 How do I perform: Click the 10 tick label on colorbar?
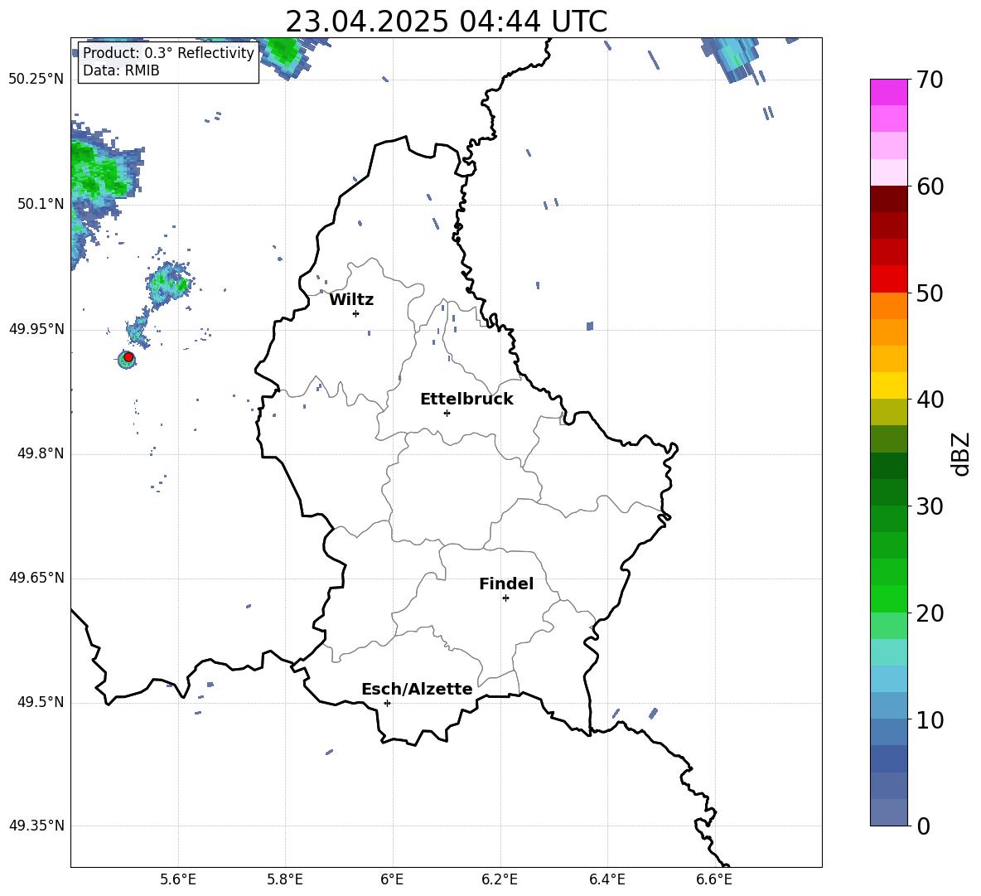point(930,719)
